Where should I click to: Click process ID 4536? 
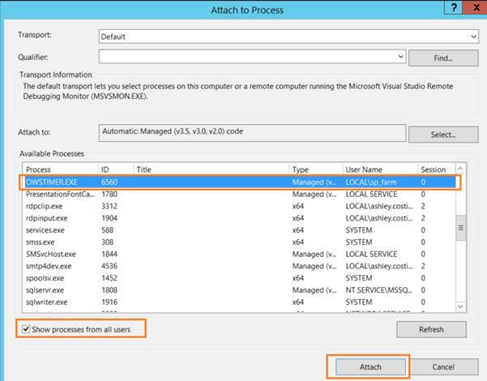point(109,266)
